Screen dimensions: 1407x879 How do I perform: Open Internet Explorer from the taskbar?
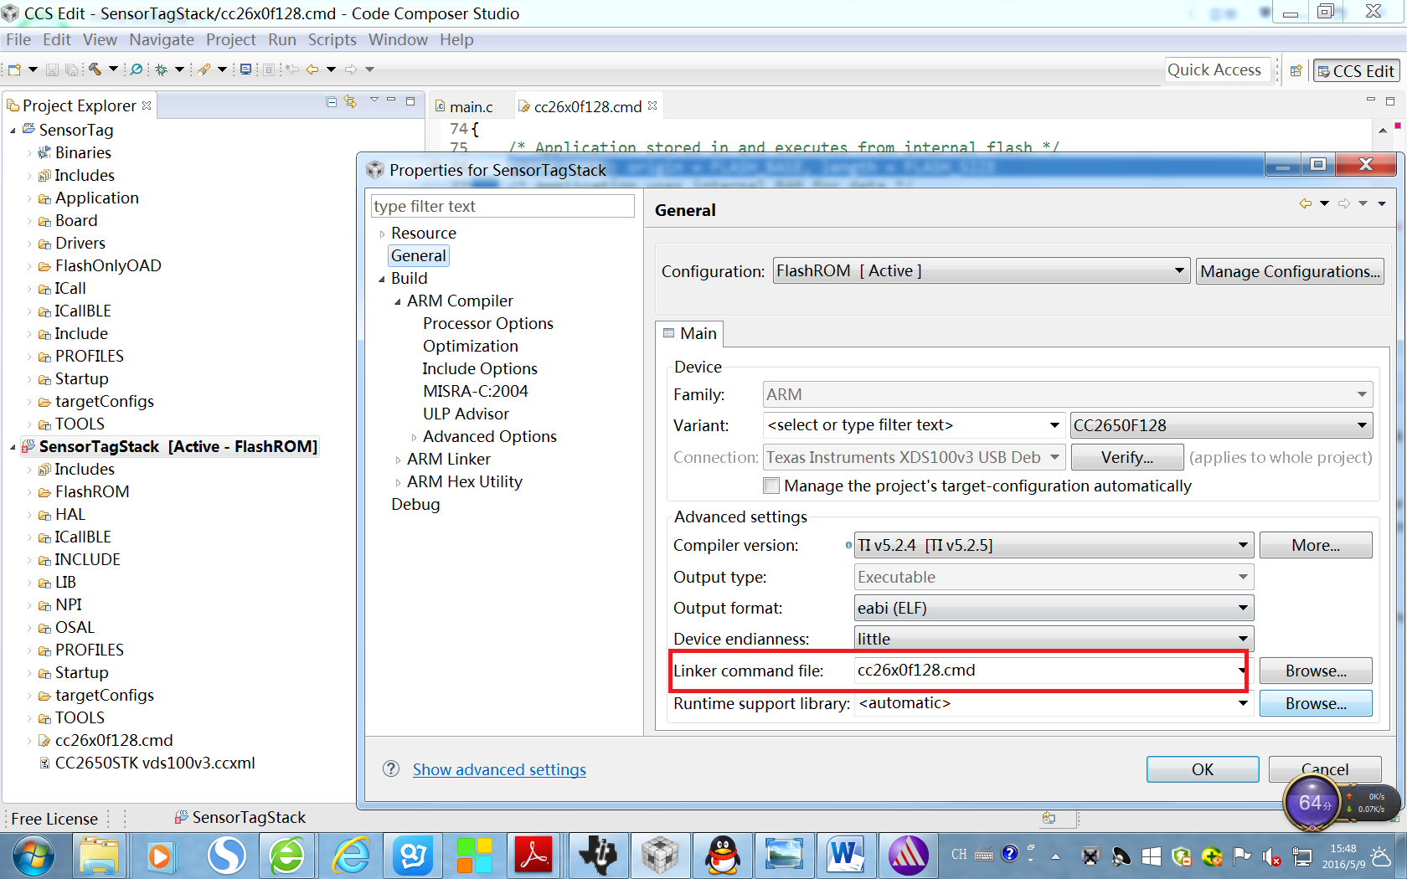351,856
